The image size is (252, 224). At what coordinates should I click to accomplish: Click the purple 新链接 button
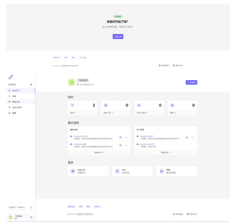(x=191, y=82)
